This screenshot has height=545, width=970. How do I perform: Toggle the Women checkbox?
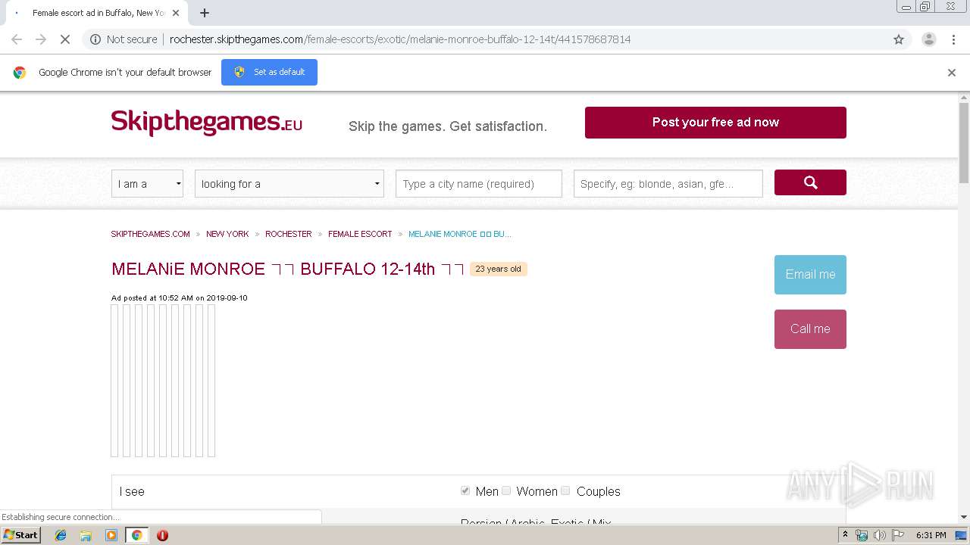506,490
